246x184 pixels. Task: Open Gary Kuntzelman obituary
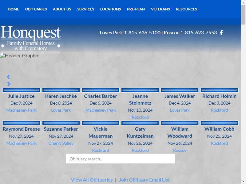coord(140,132)
